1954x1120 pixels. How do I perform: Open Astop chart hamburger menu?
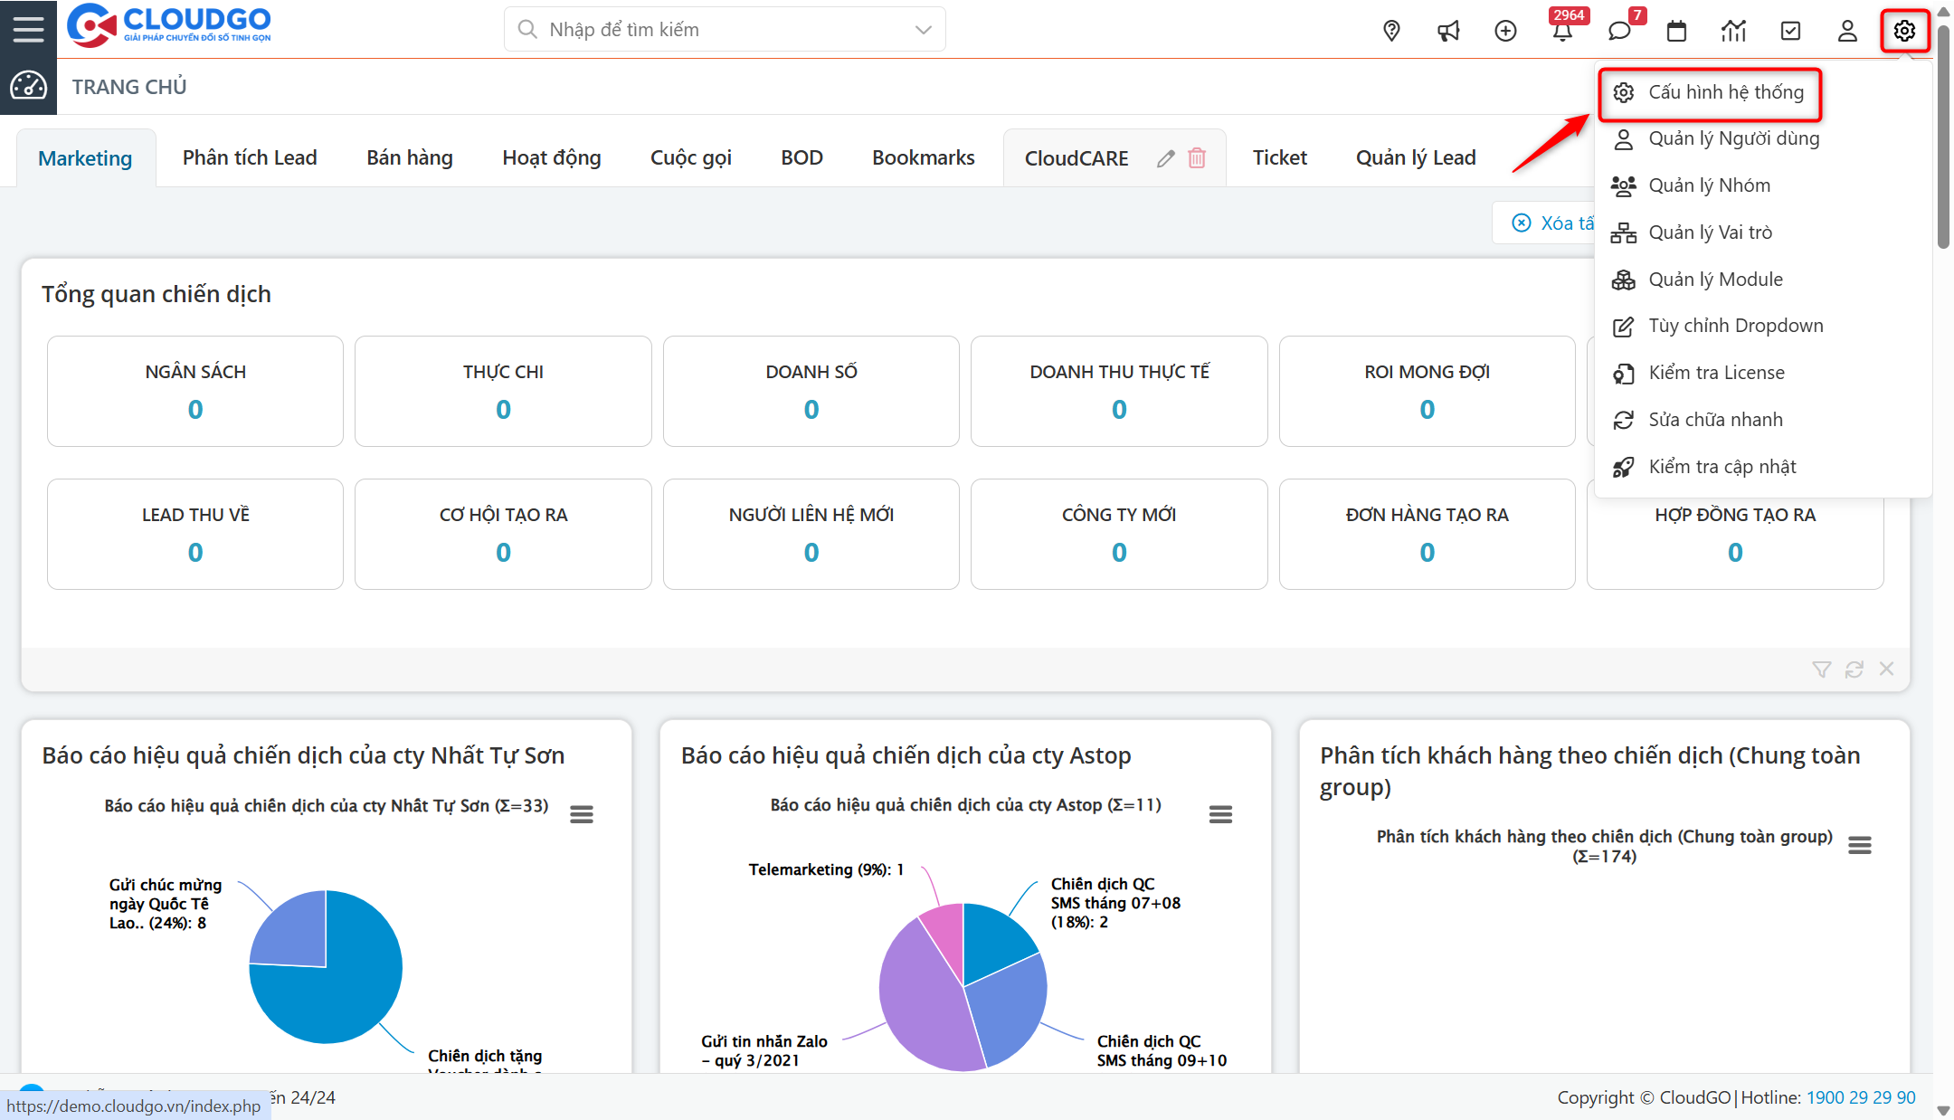pos(1220,814)
